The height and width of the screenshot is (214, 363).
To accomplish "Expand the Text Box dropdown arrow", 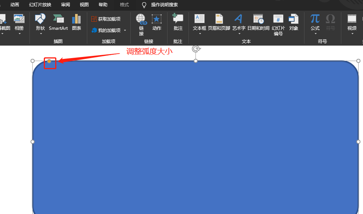I will pyautogui.click(x=200, y=34).
